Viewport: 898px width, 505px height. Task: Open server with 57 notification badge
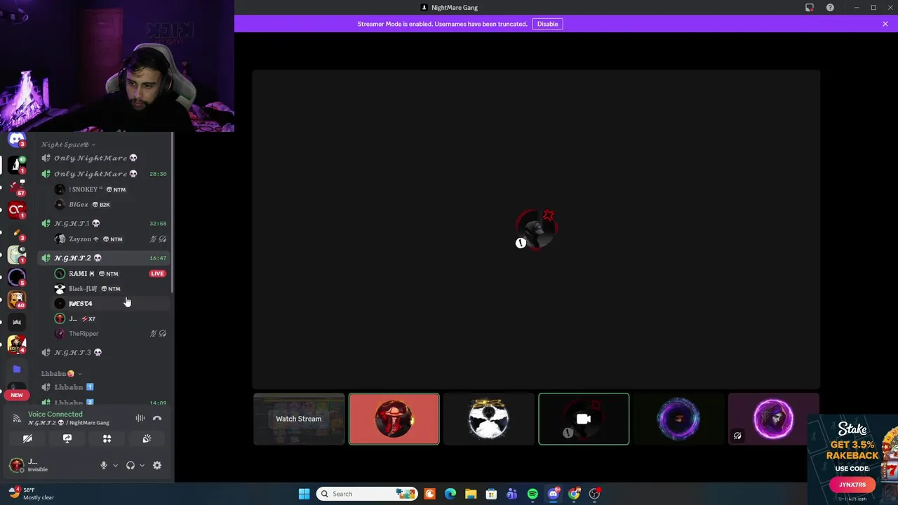tap(17, 187)
